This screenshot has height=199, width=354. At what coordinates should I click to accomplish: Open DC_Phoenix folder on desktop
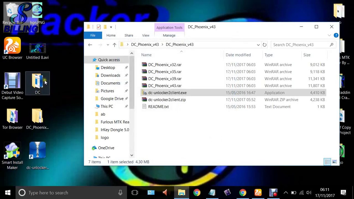click(37, 119)
